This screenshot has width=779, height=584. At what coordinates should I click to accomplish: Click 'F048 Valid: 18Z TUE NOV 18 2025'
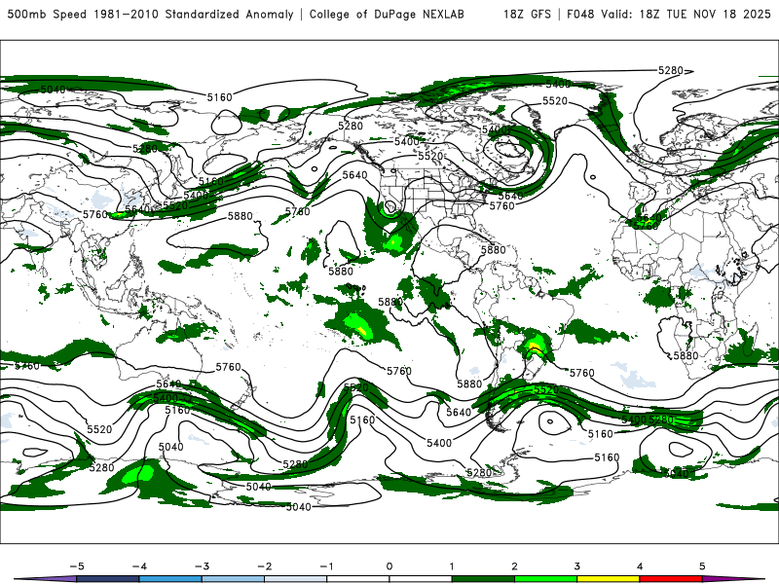click(x=669, y=14)
